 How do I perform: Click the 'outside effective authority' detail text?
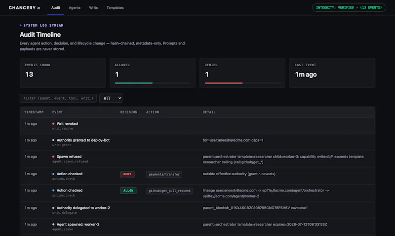[x=239, y=174]
